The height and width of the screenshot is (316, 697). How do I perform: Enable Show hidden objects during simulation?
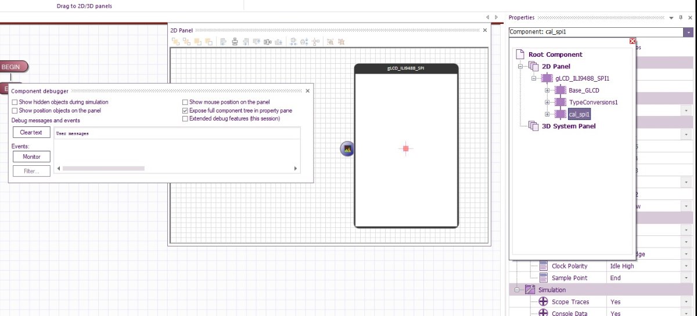click(x=15, y=102)
